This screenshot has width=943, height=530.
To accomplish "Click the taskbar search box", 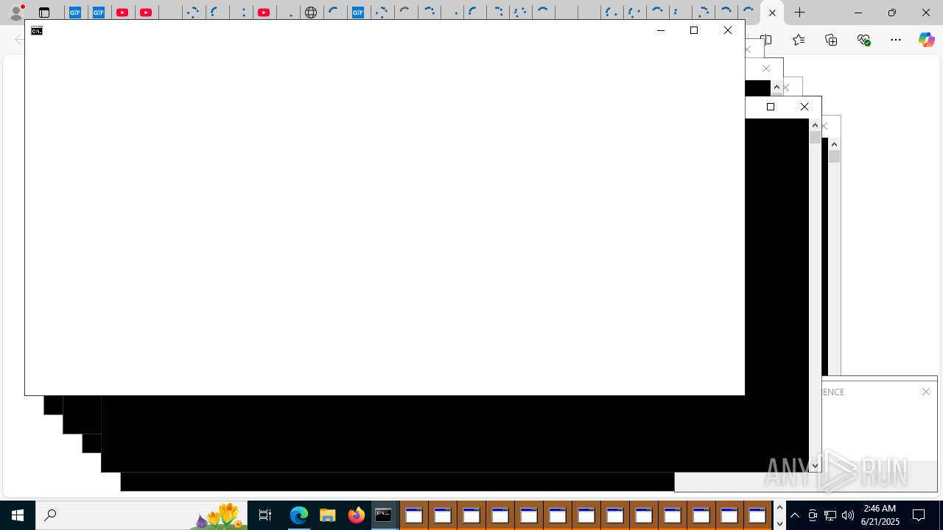I will coord(141,515).
